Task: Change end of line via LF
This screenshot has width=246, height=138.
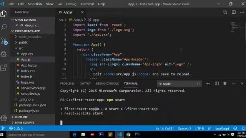Action: [209, 128]
